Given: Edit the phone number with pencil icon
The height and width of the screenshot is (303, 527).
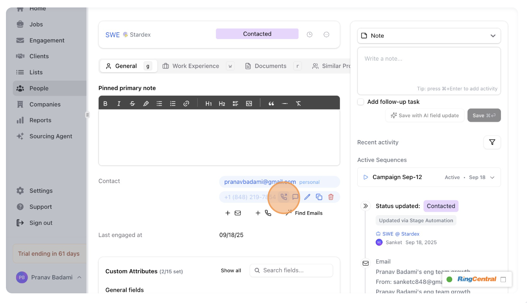Looking at the screenshot, I should pos(307,197).
